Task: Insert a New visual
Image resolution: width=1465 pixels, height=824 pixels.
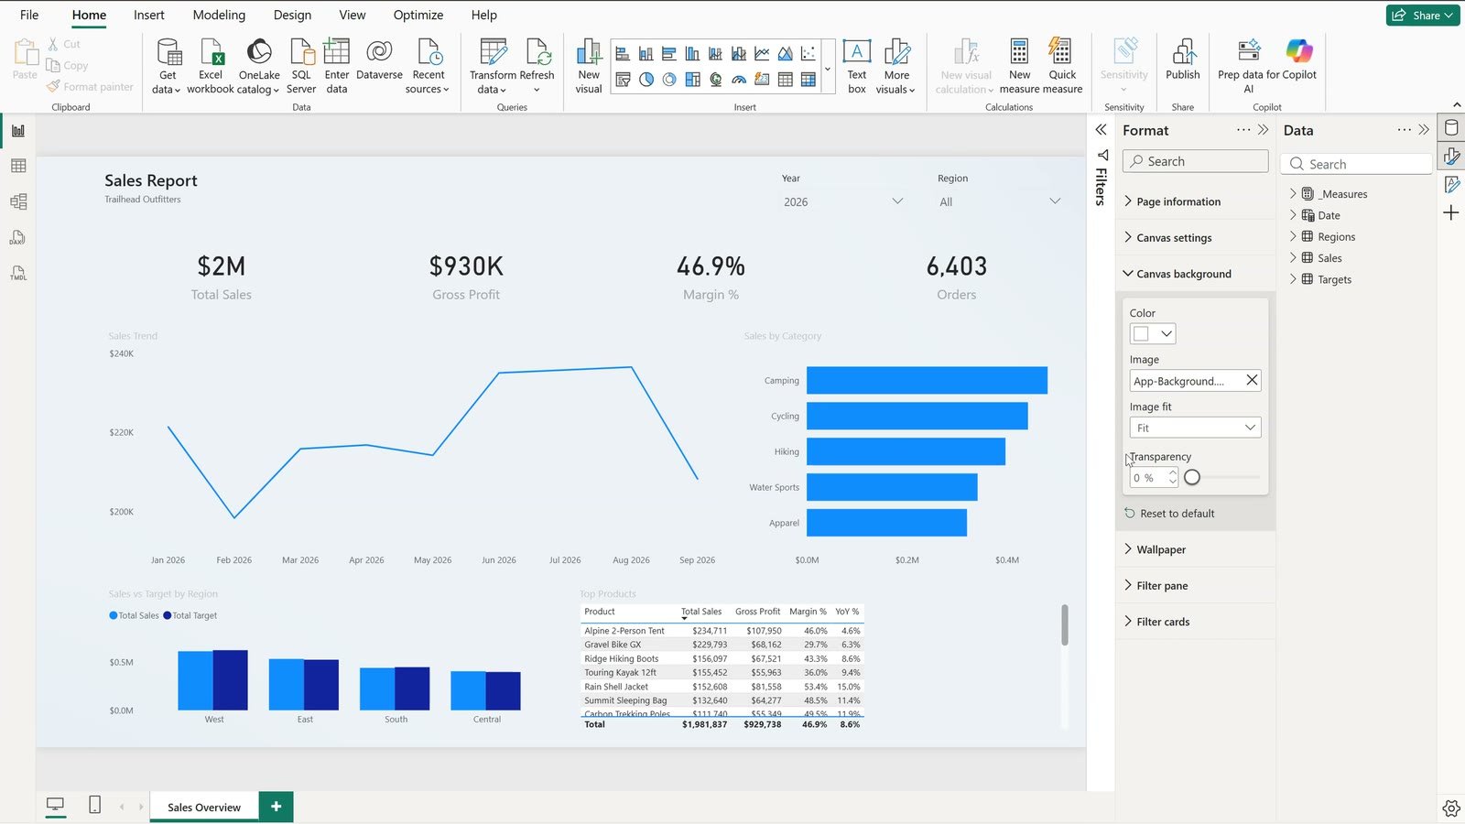Action: (589, 66)
